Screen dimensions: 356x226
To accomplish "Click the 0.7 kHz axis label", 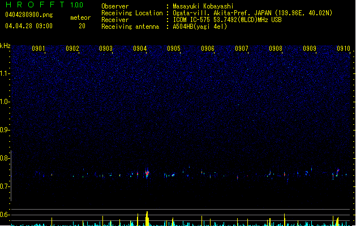I will [4, 186].
